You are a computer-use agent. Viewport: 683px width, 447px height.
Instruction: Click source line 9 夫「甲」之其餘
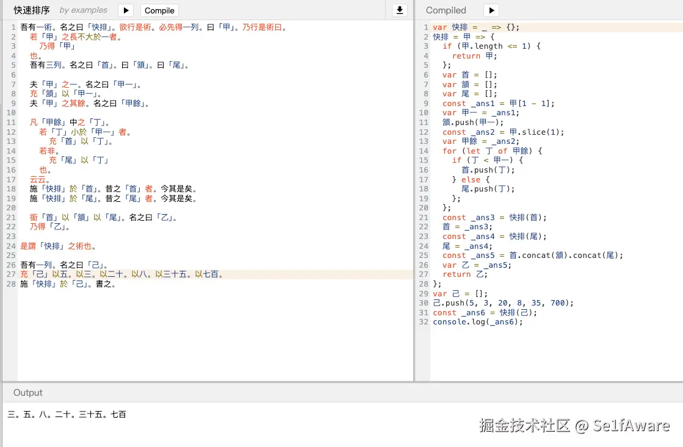pyautogui.click(x=90, y=103)
